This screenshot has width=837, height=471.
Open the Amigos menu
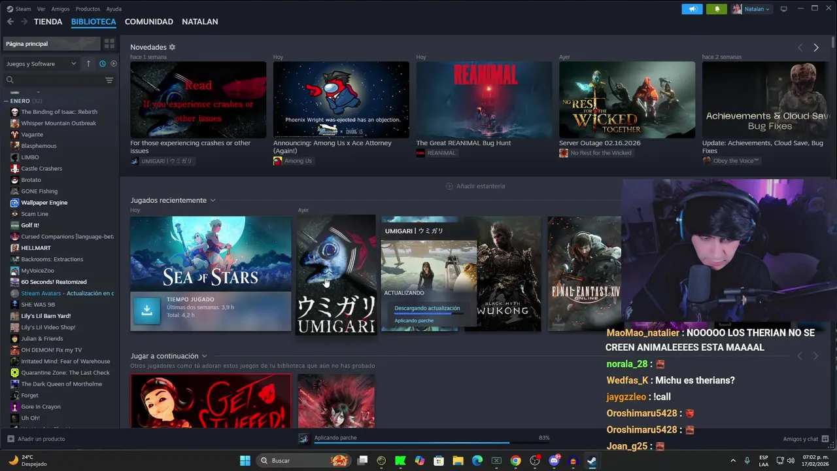coord(60,9)
